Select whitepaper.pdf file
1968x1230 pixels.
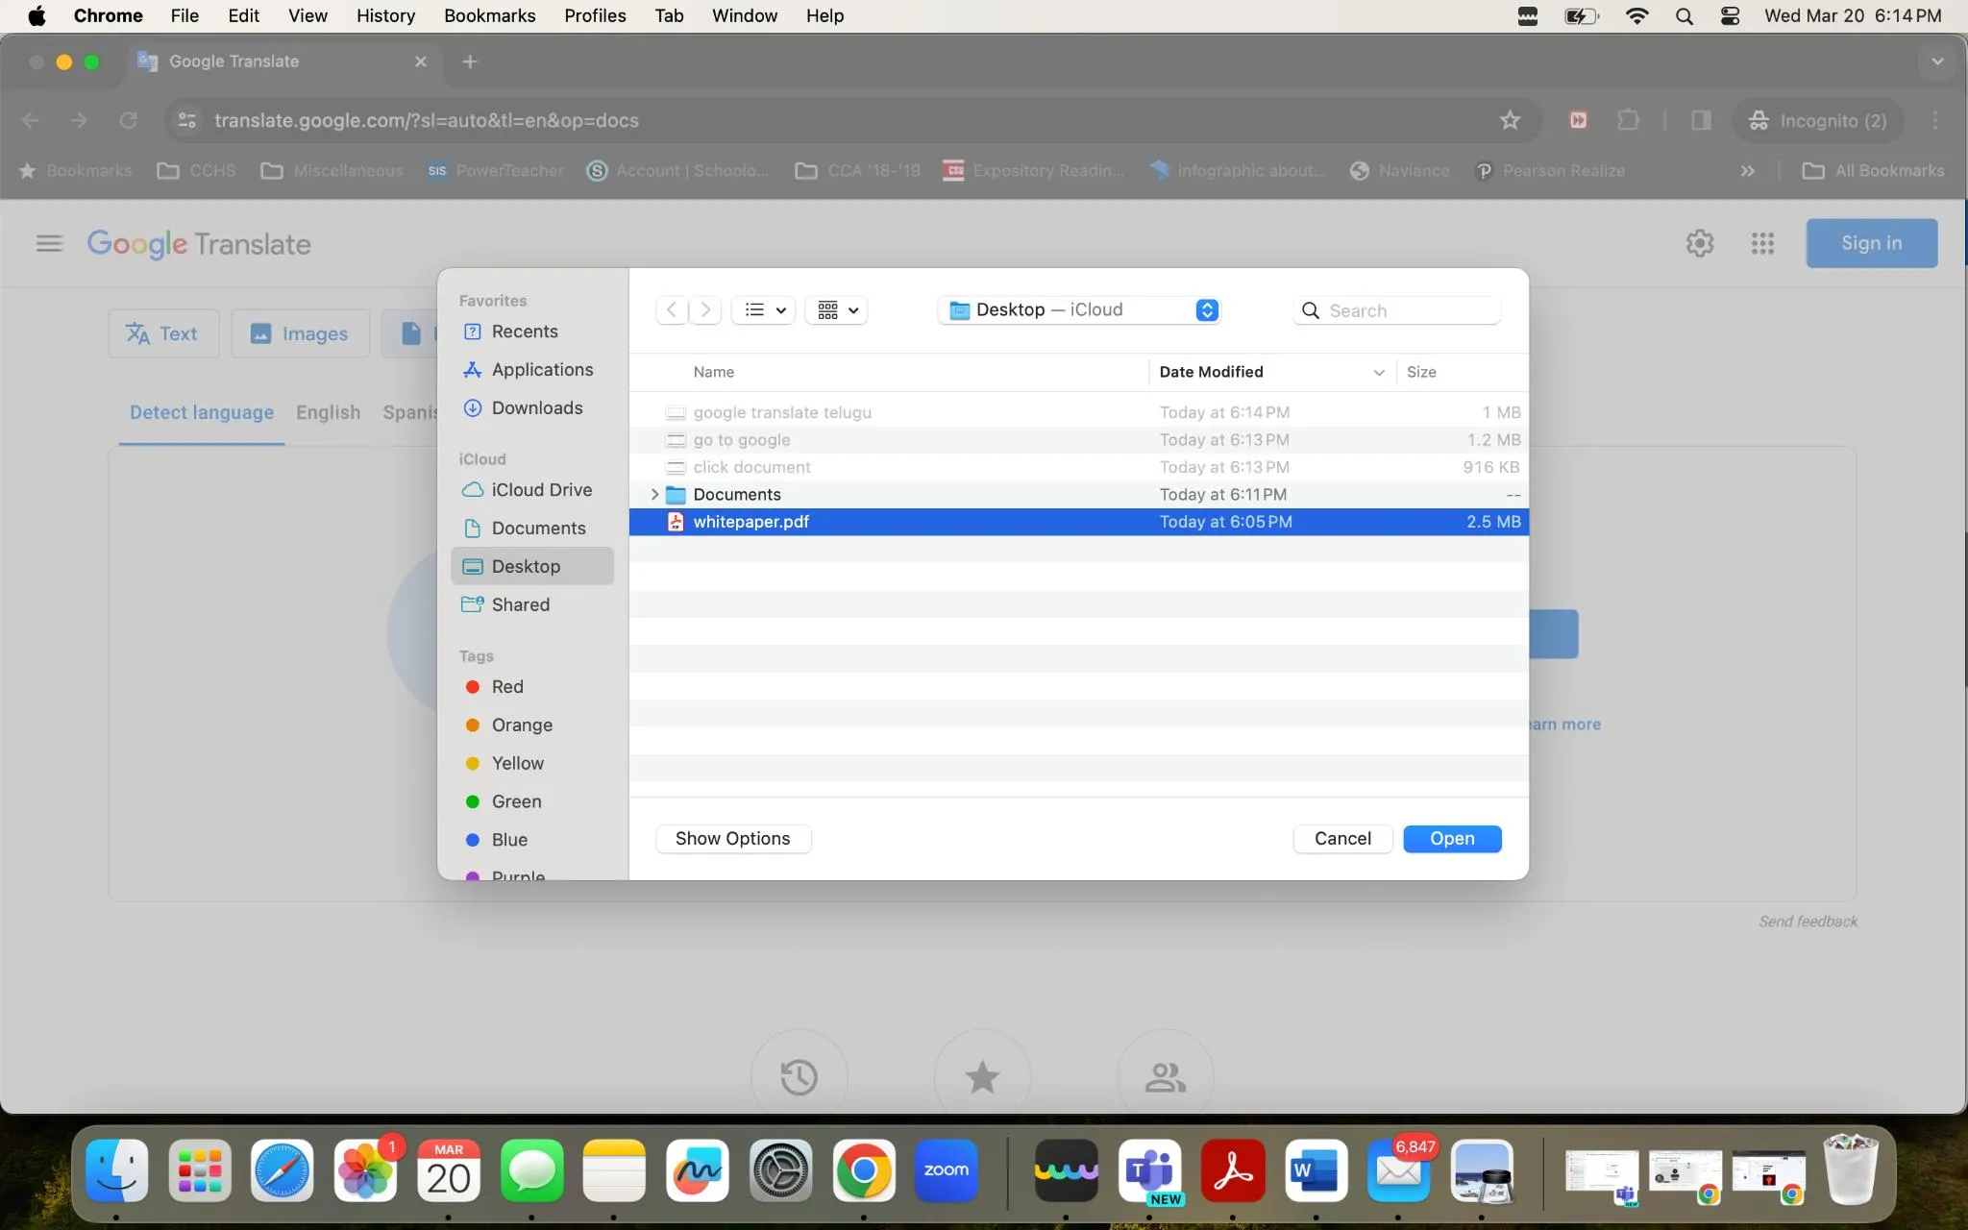[1079, 522]
